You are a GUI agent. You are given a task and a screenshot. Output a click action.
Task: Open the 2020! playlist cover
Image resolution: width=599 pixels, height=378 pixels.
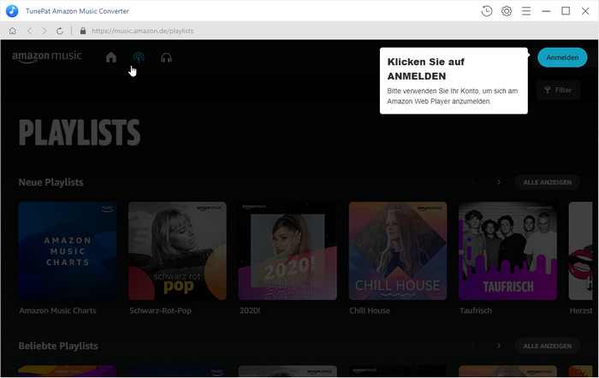(288, 251)
